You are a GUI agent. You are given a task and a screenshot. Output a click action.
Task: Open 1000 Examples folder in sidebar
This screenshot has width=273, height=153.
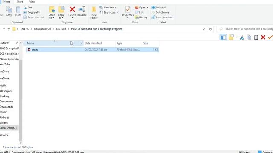pos(9,48)
